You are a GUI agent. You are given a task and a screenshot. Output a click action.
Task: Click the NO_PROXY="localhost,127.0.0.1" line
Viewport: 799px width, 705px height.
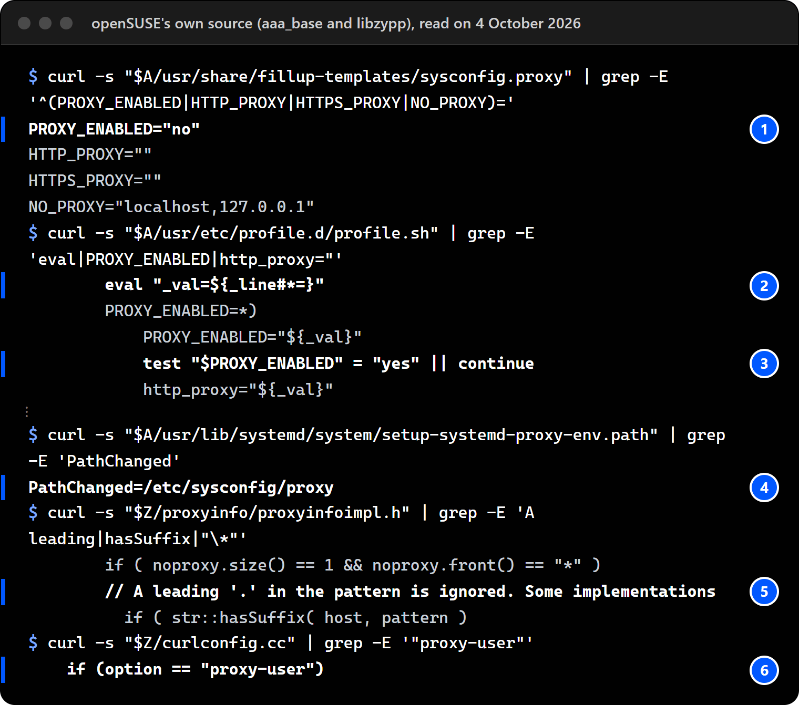[171, 207]
